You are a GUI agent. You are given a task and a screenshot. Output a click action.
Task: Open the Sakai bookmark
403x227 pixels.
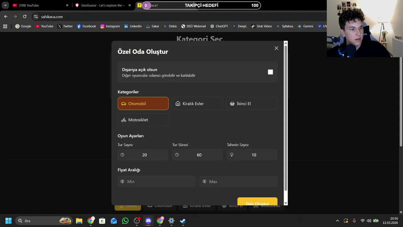pyautogui.click(x=152, y=26)
